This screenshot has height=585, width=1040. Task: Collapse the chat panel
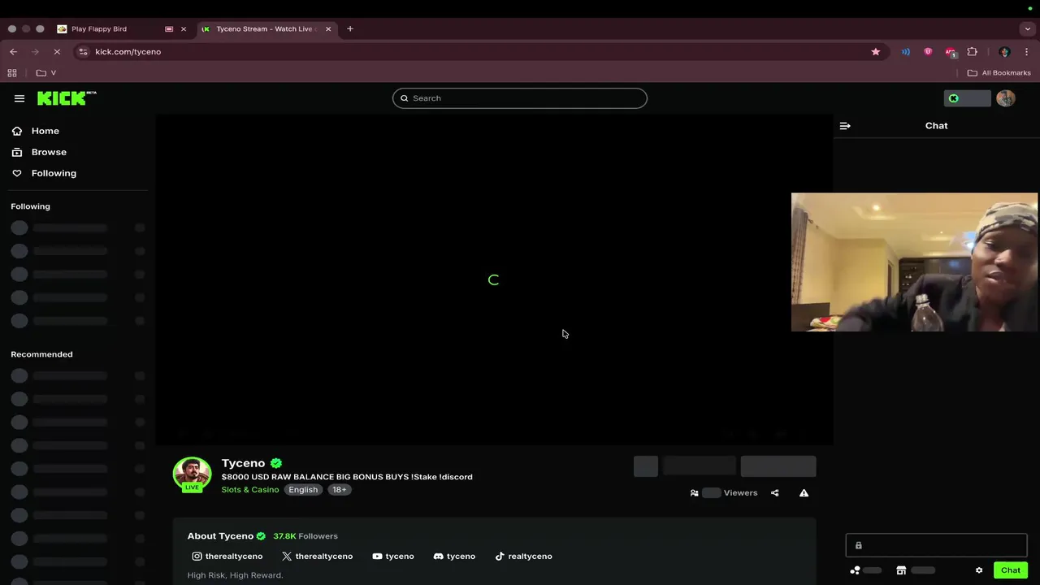845,126
